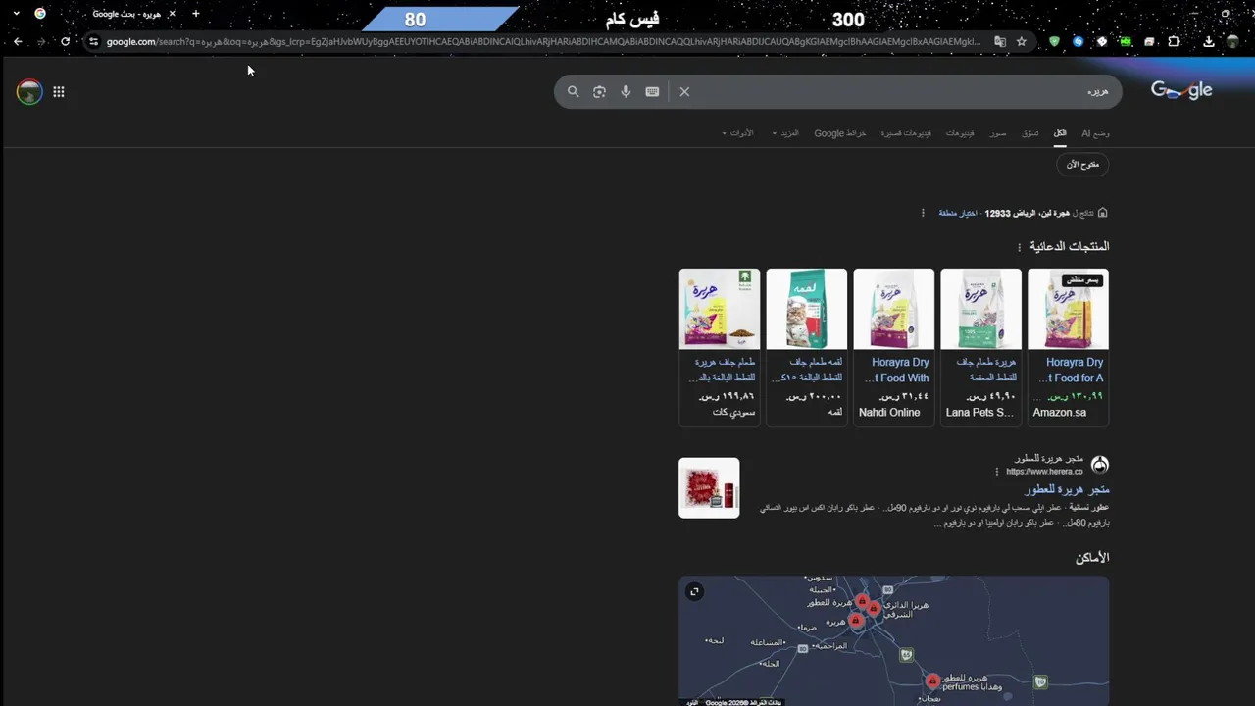This screenshot has height=706, width=1255.
Task: Go to Google logo home
Action: pyautogui.click(x=1181, y=90)
